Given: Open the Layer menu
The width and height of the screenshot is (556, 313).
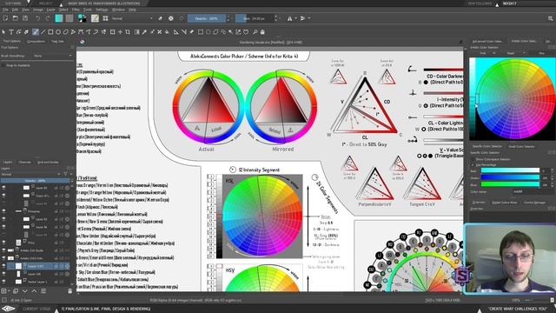Looking at the screenshot, I should click(x=50, y=10).
